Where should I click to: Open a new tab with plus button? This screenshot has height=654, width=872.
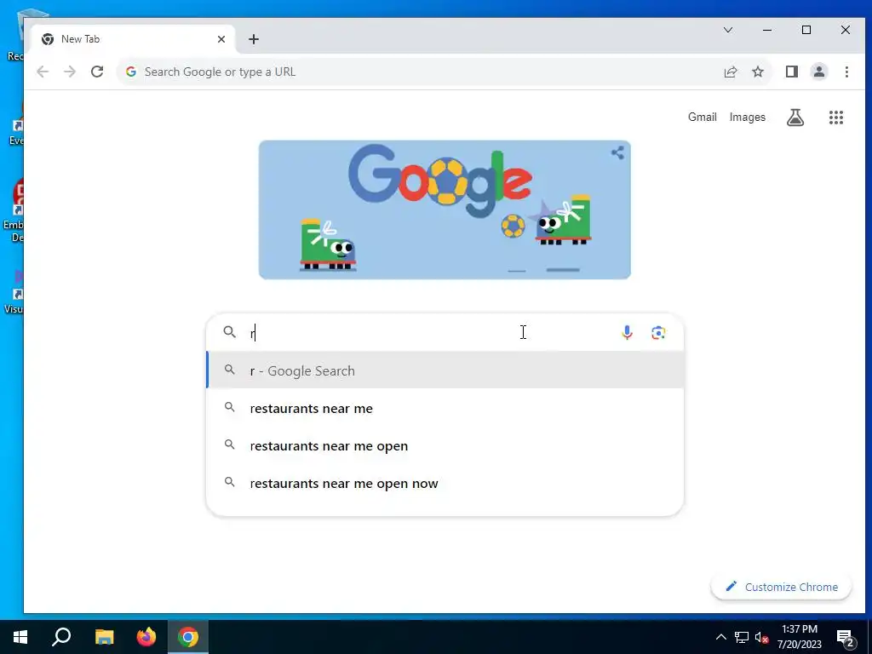pos(254,39)
